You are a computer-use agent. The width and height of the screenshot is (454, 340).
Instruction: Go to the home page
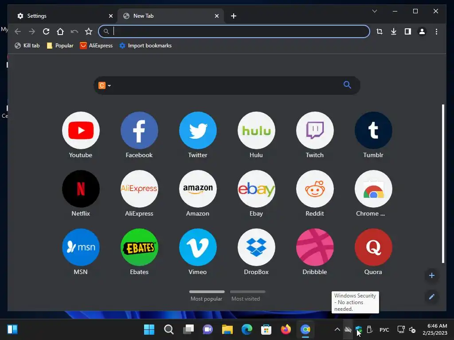[60, 31]
